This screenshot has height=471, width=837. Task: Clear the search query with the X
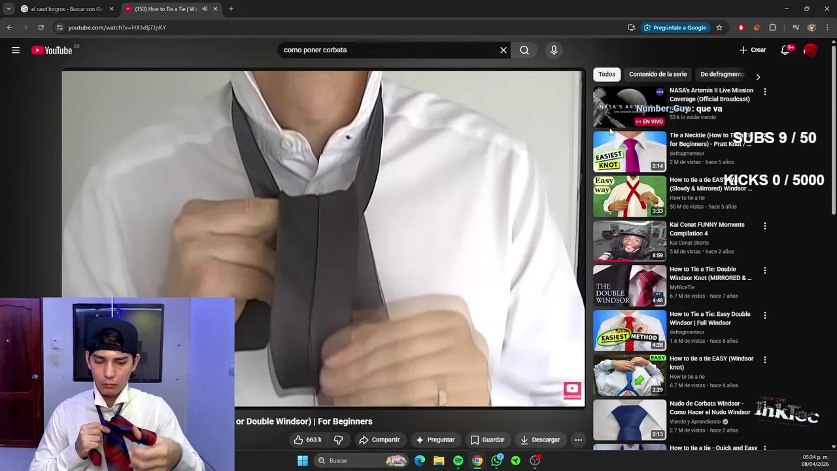[504, 50]
